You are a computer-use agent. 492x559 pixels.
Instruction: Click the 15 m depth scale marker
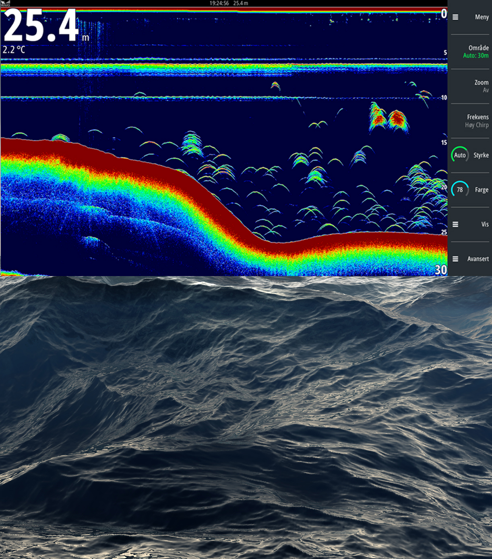[x=444, y=142]
